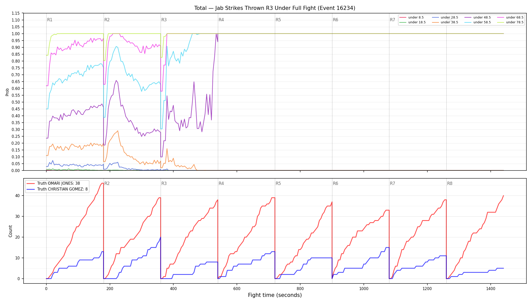Image resolution: width=532 pixels, height=304 pixels.
Task: Click the 1.00 tick on the Prob axis
Action: 16,34
